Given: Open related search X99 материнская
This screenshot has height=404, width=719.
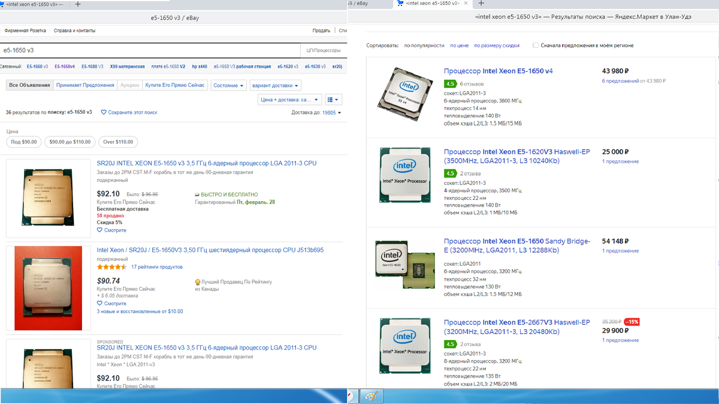Looking at the screenshot, I should tap(127, 66).
